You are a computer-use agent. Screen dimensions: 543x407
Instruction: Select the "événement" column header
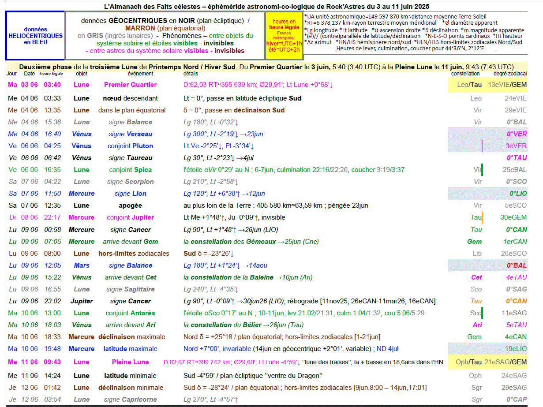click(x=140, y=74)
